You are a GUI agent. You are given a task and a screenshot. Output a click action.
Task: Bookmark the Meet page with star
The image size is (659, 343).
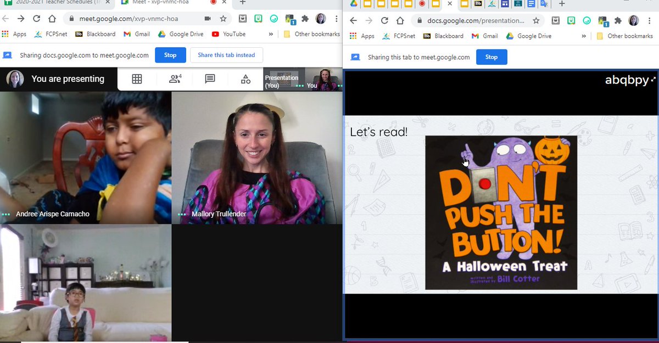(223, 19)
